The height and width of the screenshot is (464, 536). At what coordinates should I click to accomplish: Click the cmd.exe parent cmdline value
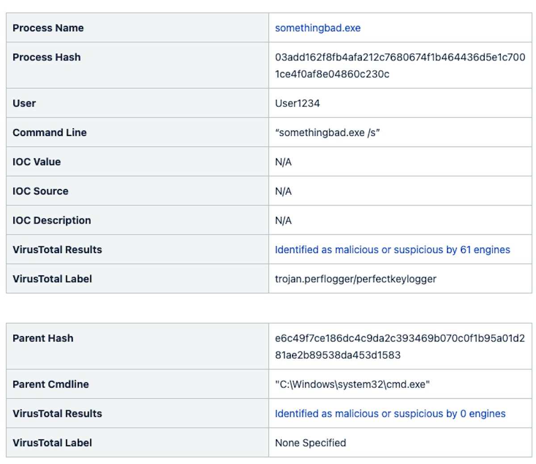coord(352,384)
